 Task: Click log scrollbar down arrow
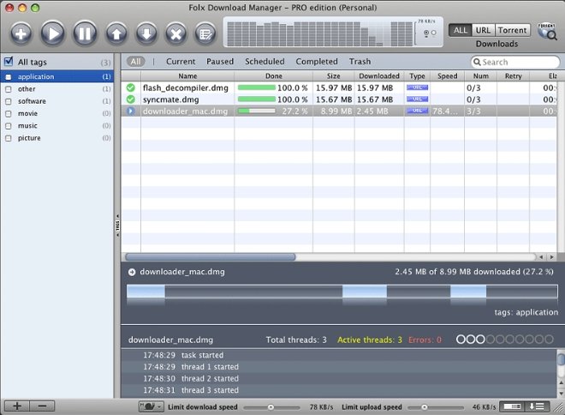pos(561,393)
